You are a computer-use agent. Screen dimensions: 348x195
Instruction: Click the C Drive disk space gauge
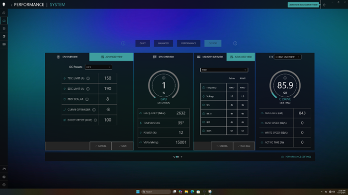285,85
